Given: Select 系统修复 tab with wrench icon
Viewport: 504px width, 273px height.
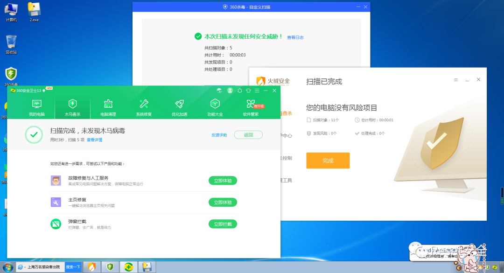Looking at the screenshot, I should [x=144, y=107].
